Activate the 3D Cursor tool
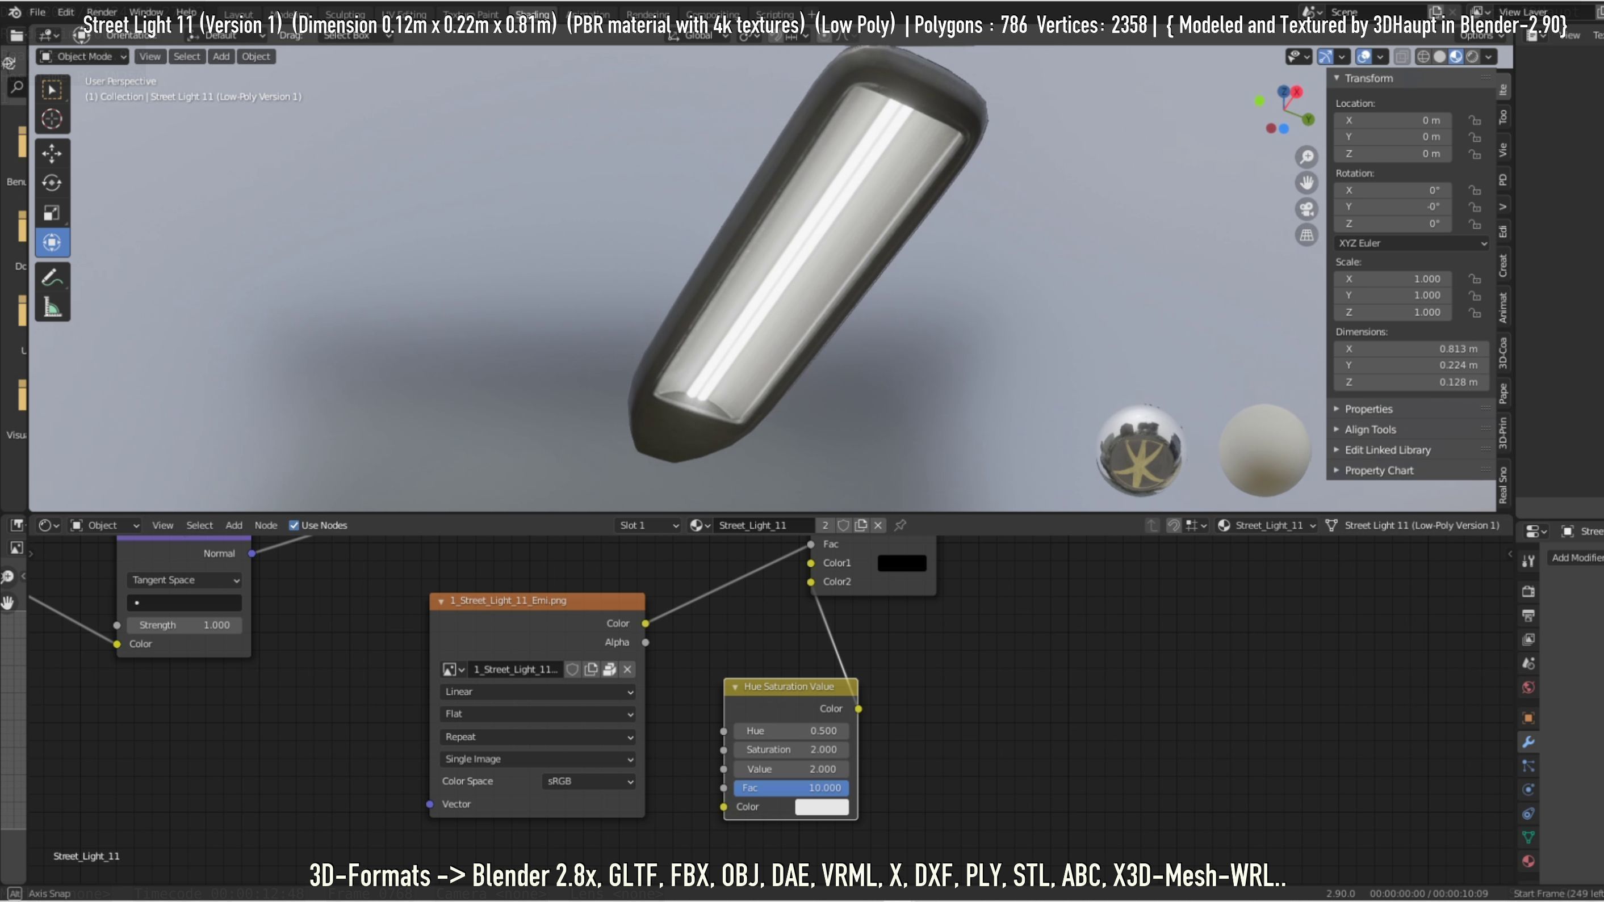The height and width of the screenshot is (902, 1604). coord(52,119)
